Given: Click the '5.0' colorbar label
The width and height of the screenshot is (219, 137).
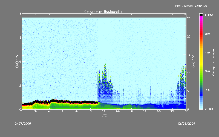Looking at the screenshot, I should [208, 90].
